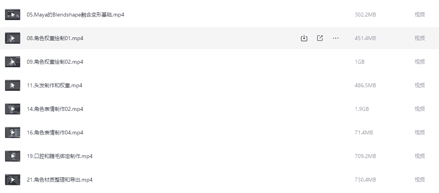Open file name 21.角色材质整理和导出.mp4
This screenshot has height=193, width=439.
coord(60,180)
